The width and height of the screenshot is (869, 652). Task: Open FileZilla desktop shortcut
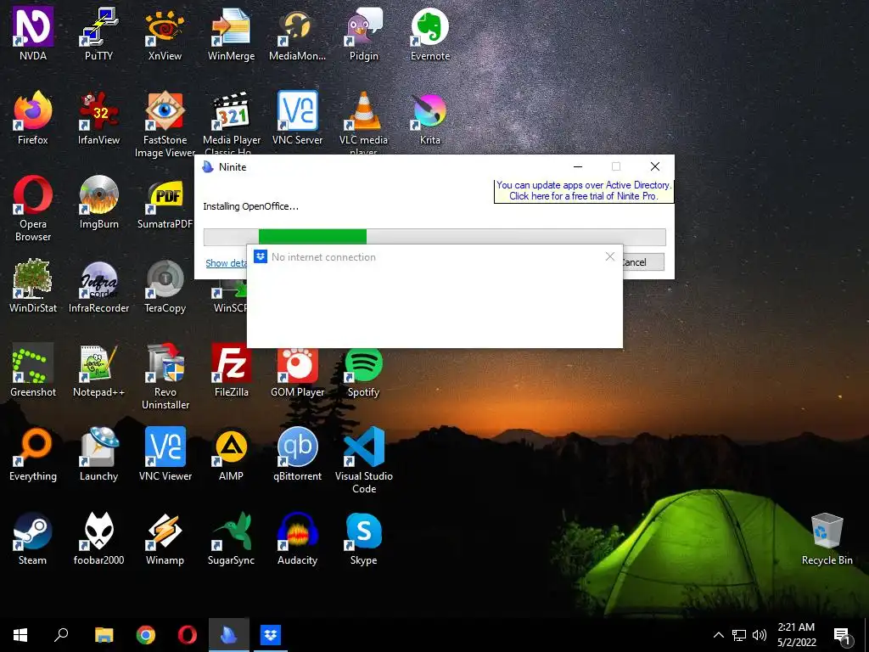click(231, 370)
